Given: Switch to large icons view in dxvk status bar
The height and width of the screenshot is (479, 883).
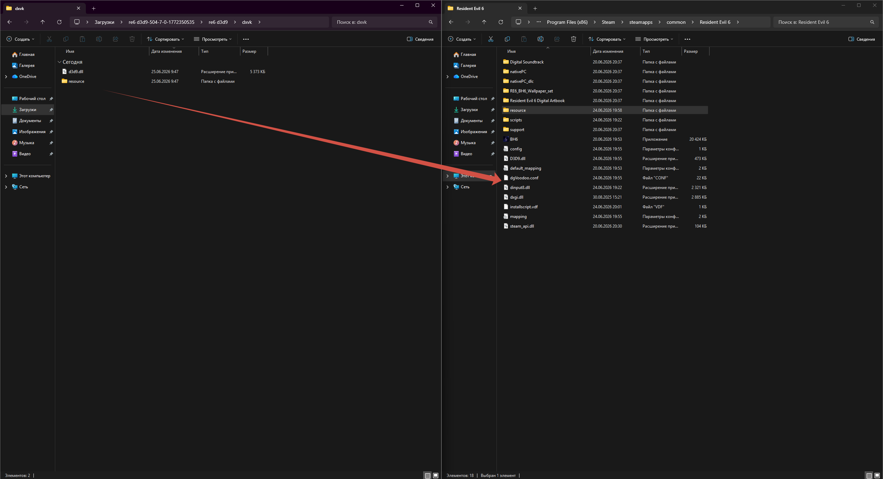Looking at the screenshot, I should [x=436, y=476].
